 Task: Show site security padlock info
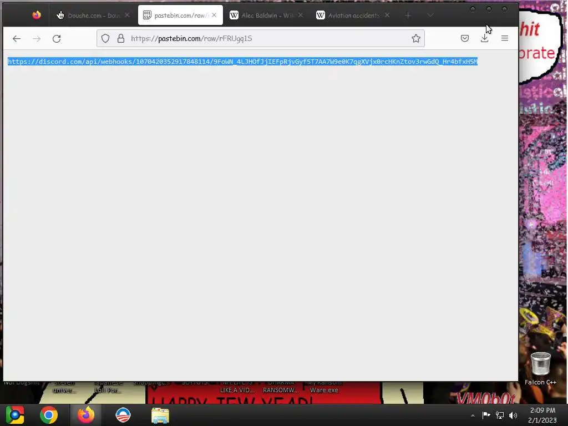[121, 38]
